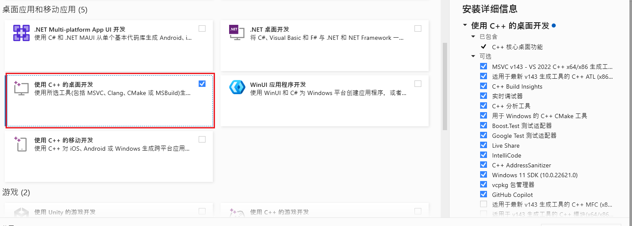Click .NET Multi-platform App UI 开发 title
Screen dimensions: 632x226
pyautogui.click(x=80, y=29)
